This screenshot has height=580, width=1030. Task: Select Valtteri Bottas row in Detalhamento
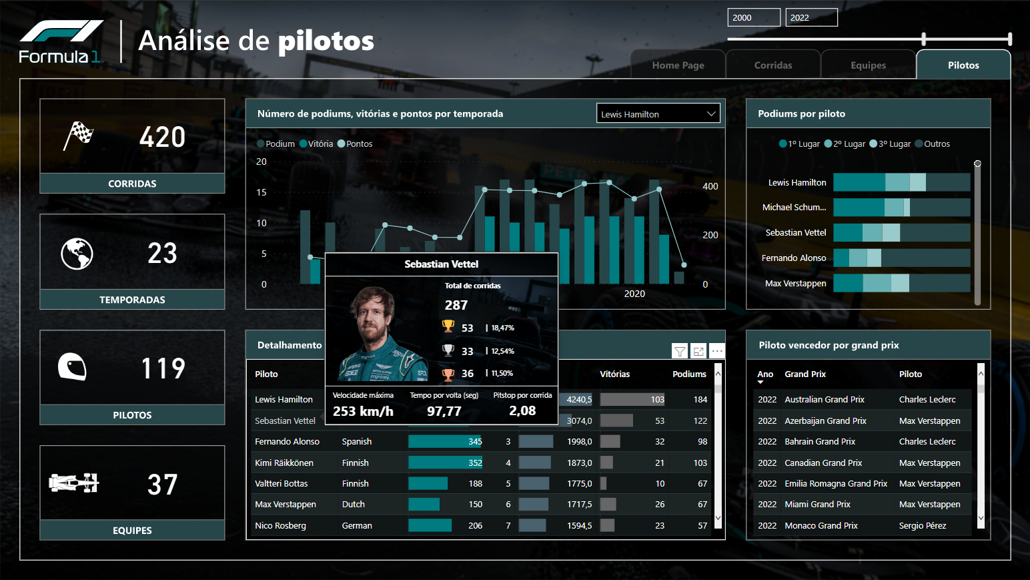point(480,483)
